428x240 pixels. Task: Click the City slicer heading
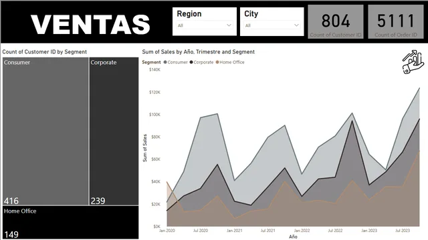[251, 13]
